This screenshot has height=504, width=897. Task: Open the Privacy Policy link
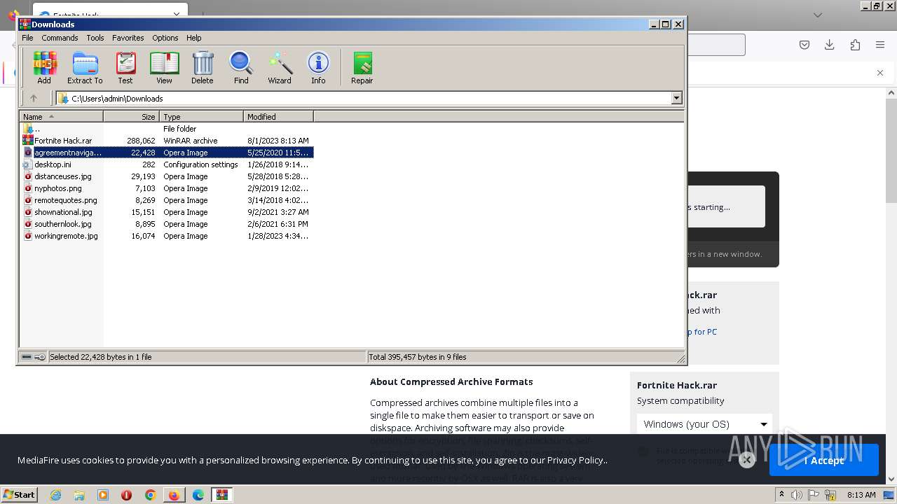575,460
